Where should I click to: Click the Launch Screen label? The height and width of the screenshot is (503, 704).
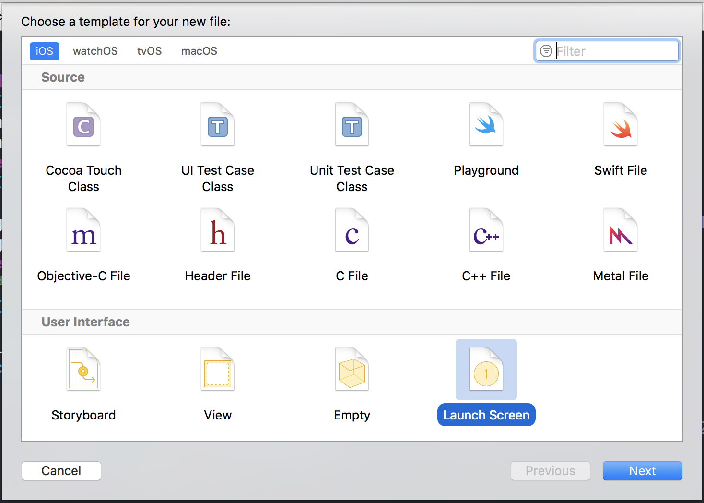coord(486,415)
